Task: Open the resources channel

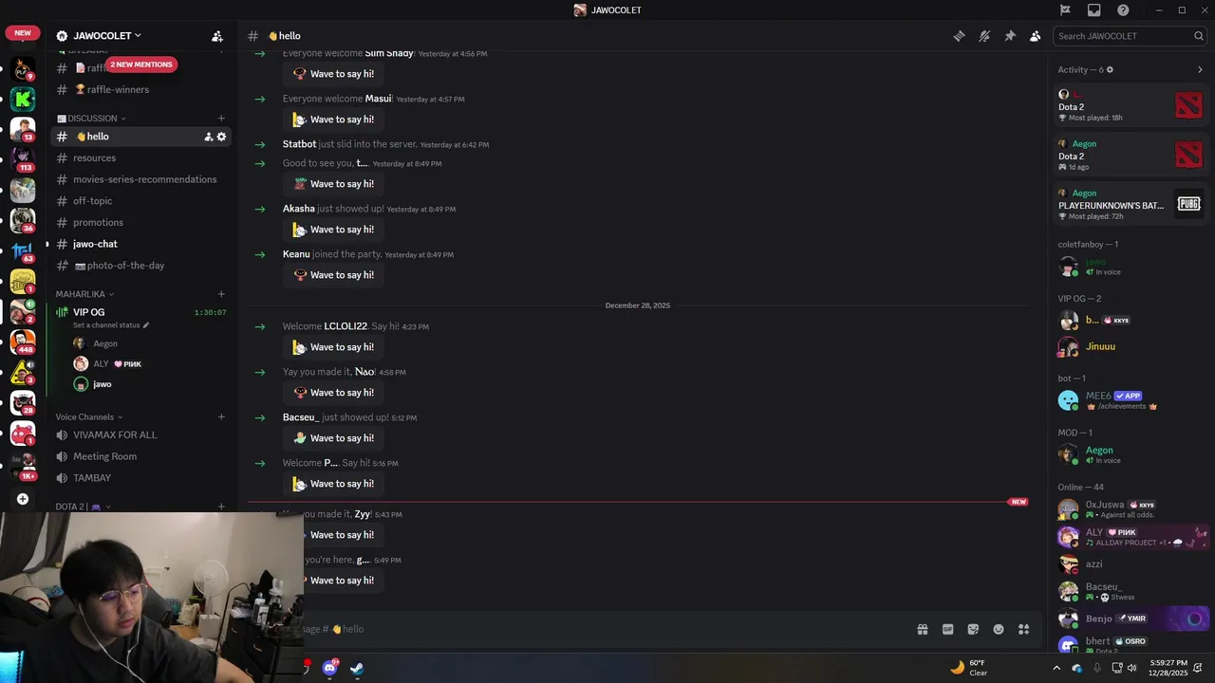Action: [140, 158]
